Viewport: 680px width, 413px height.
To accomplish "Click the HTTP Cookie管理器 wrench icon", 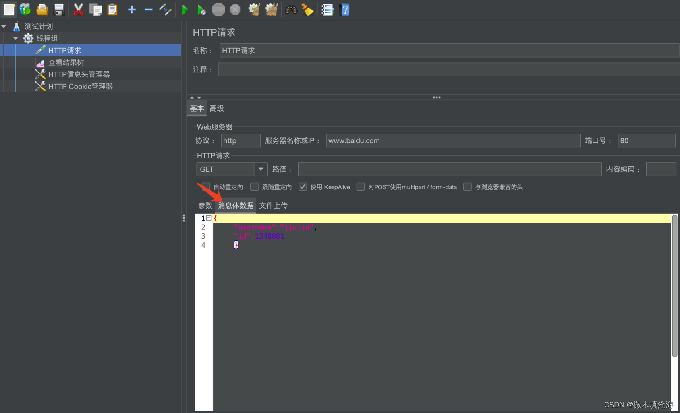I will (40, 86).
